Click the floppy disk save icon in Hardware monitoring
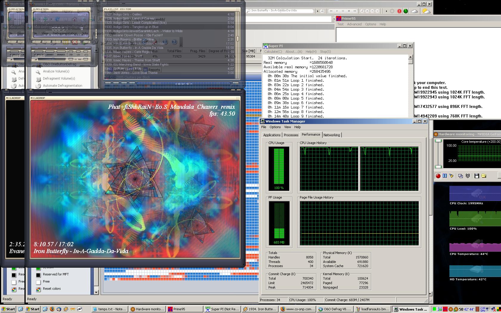 point(477,176)
